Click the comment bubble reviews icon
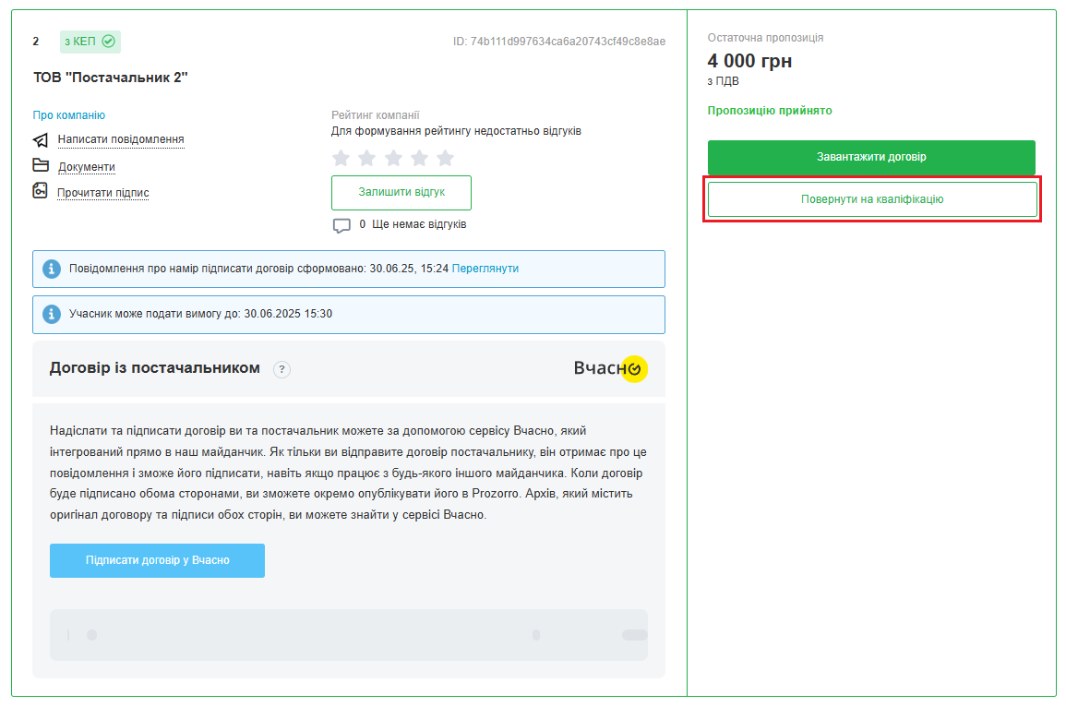 341,225
